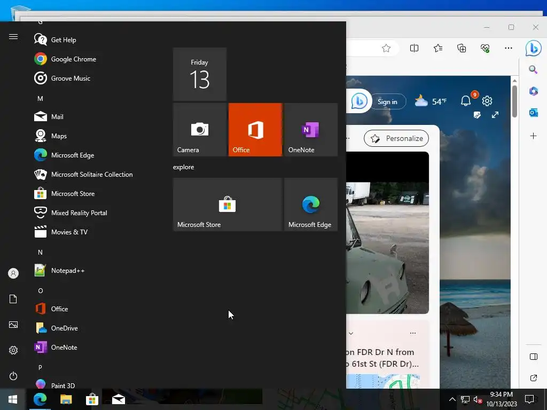Screen dimensions: 547x410
Task: Click the Friday 13 calendar tile
Action: 200,74
